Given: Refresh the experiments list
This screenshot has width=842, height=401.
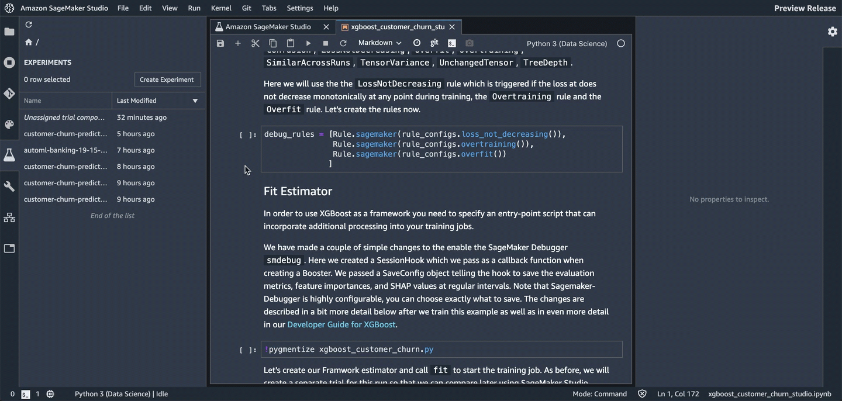Looking at the screenshot, I should coord(29,25).
